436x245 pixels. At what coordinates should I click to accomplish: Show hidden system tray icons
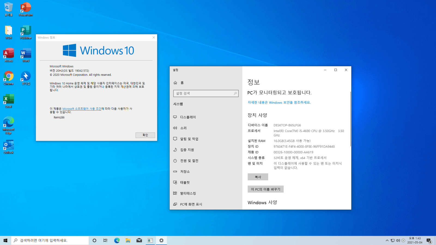[x=387, y=240]
